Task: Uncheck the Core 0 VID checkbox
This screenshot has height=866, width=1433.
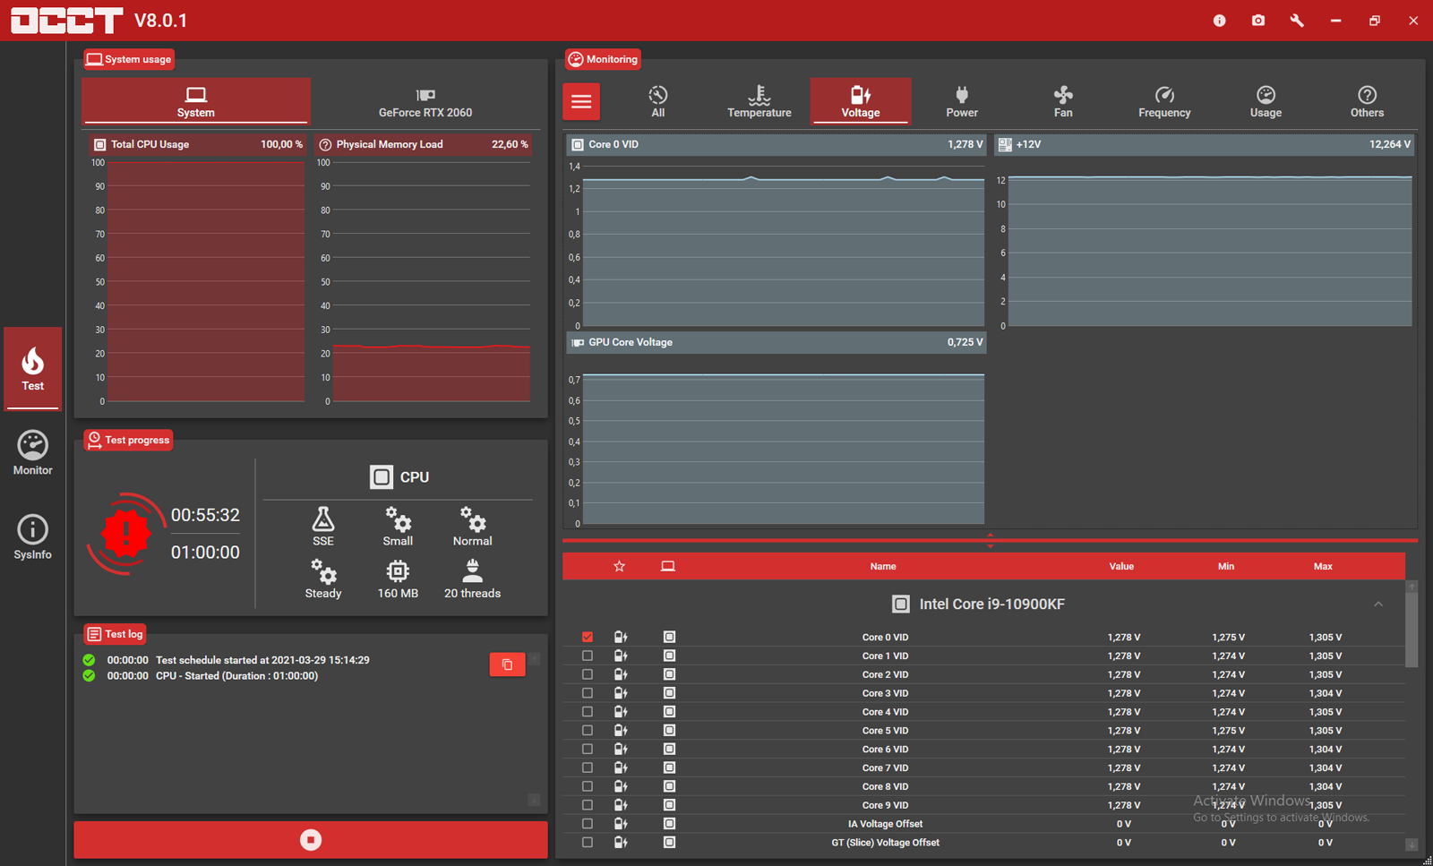Action: 588,637
